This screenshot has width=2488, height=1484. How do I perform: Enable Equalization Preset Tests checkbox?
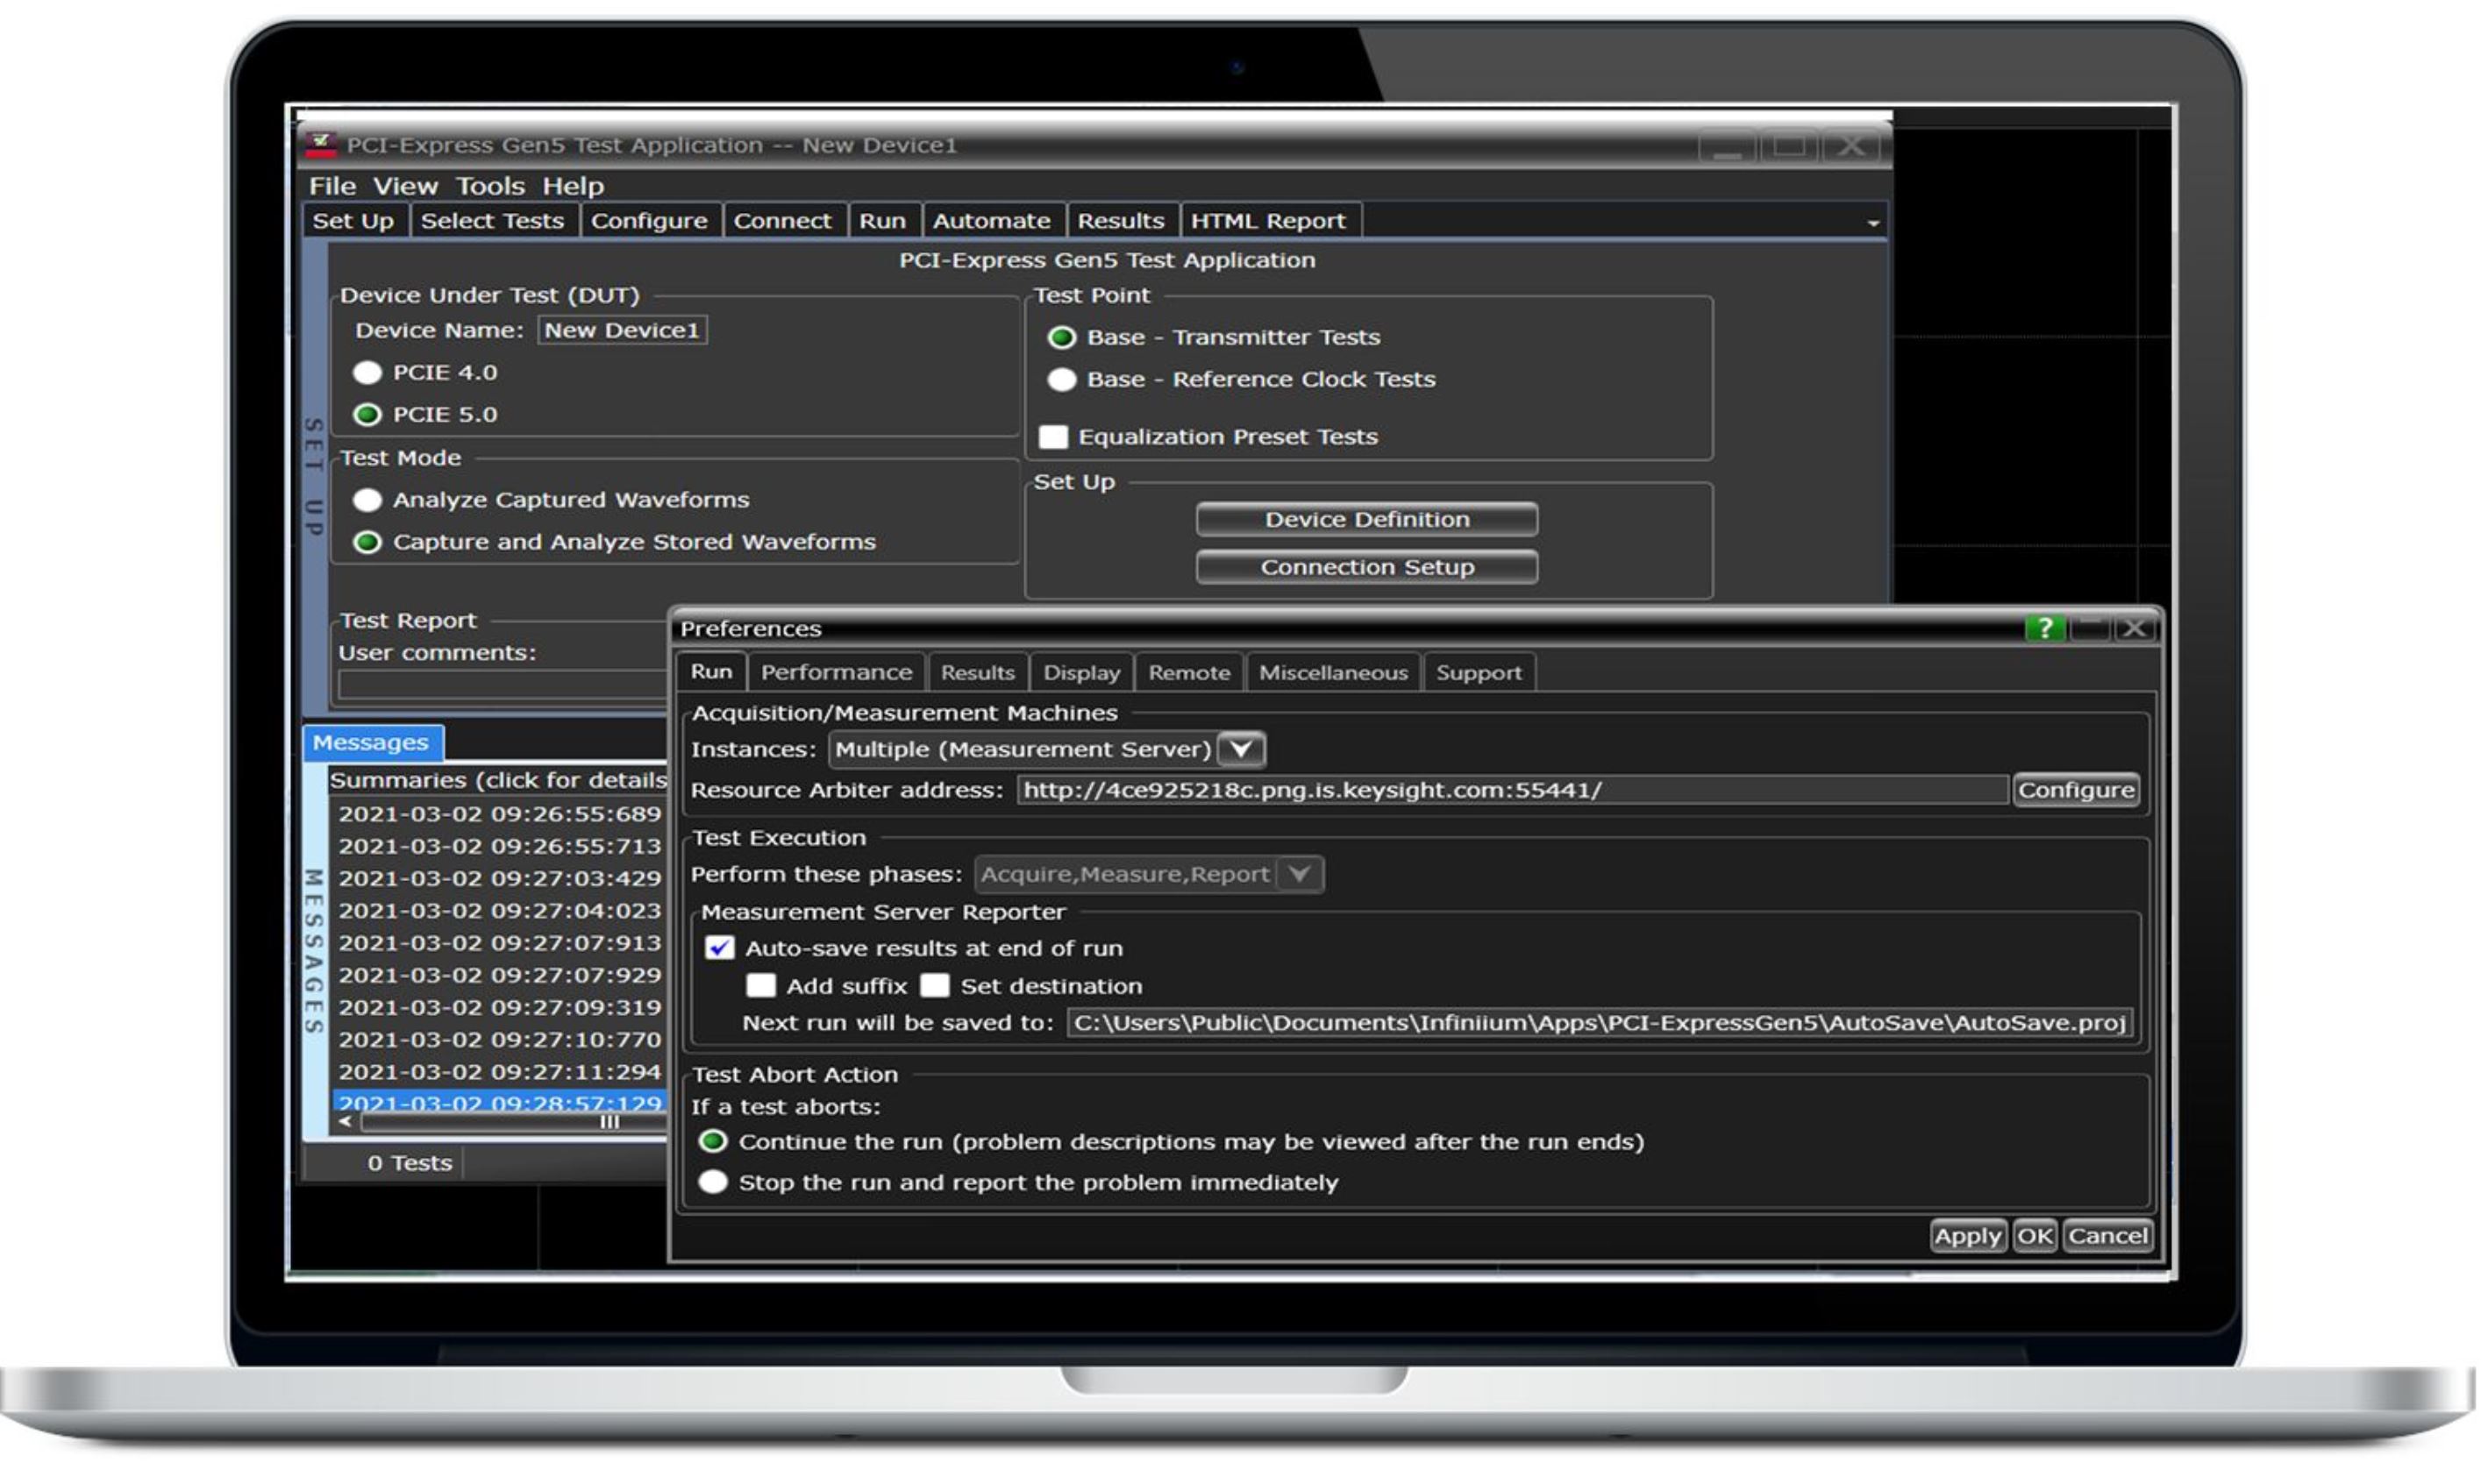coord(1053,437)
